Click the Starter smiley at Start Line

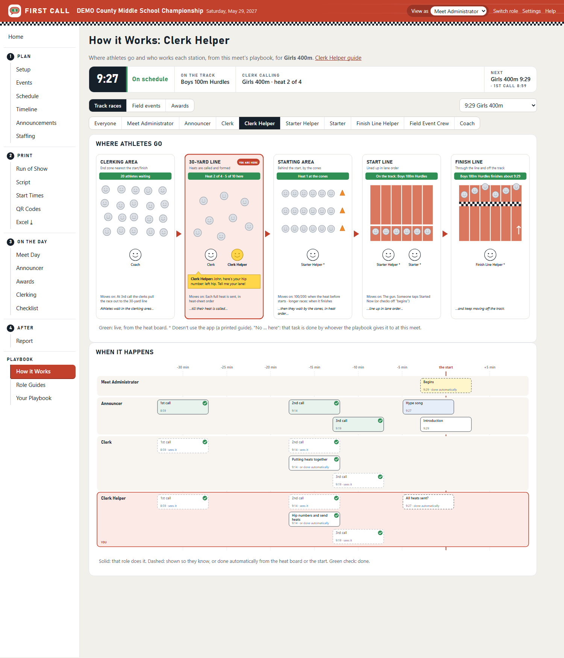click(x=415, y=255)
